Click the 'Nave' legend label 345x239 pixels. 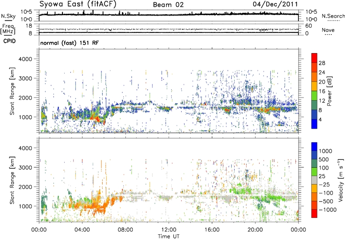(x=328, y=30)
